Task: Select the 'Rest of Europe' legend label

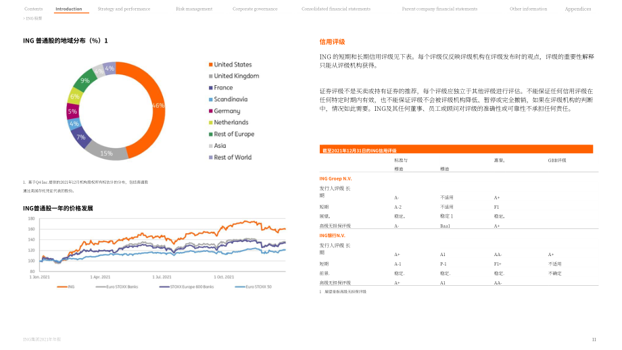Action: point(234,134)
